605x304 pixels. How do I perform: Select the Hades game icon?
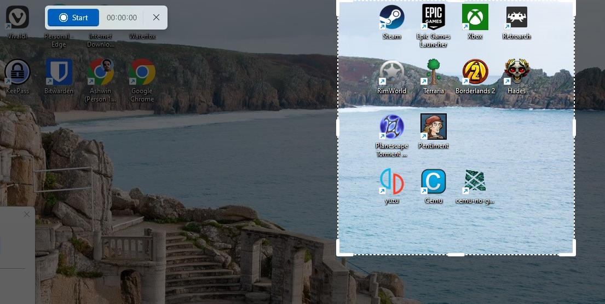[517, 72]
